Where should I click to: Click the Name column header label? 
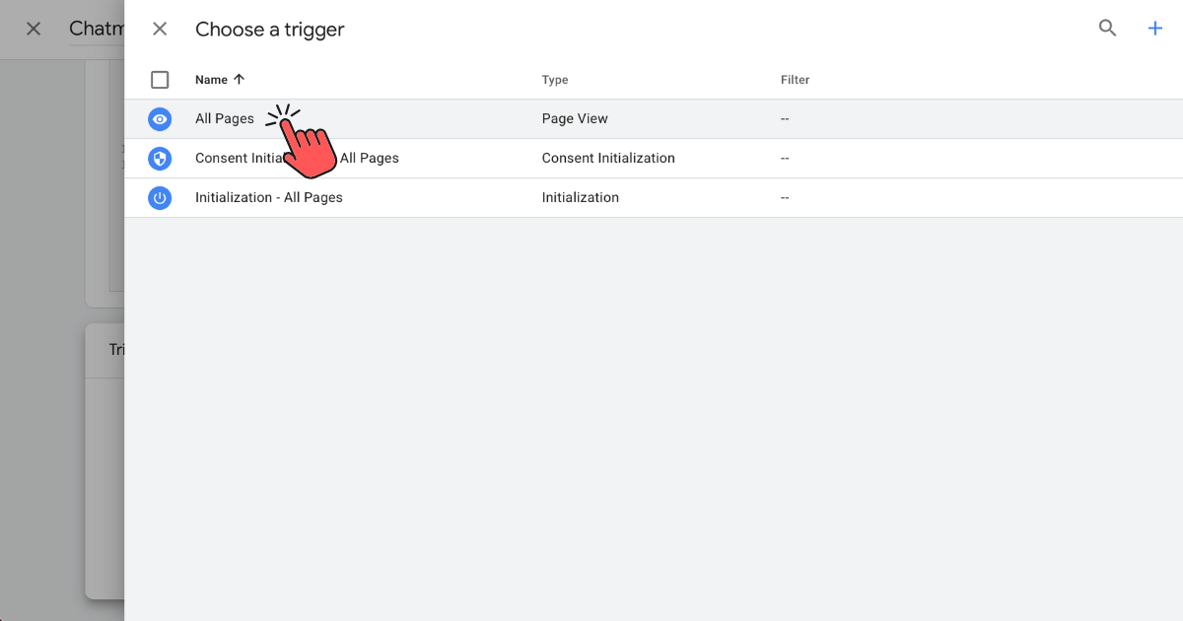[x=211, y=80]
